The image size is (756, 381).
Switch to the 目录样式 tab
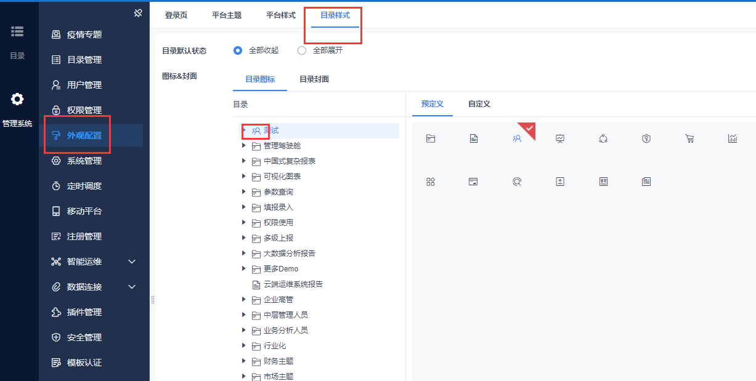[335, 15]
